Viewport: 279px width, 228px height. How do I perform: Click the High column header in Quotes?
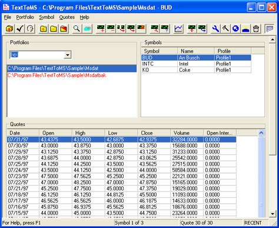tap(88, 133)
